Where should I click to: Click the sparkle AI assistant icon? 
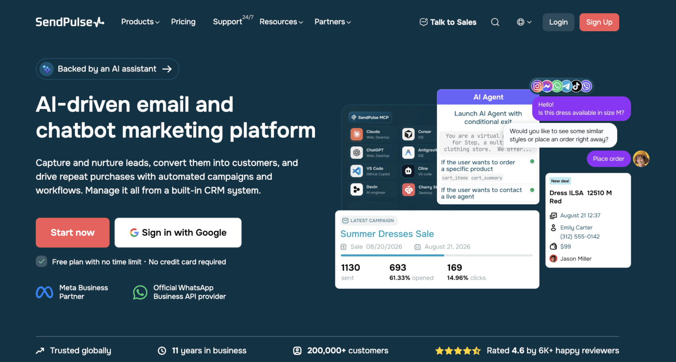click(x=46, y=69)
